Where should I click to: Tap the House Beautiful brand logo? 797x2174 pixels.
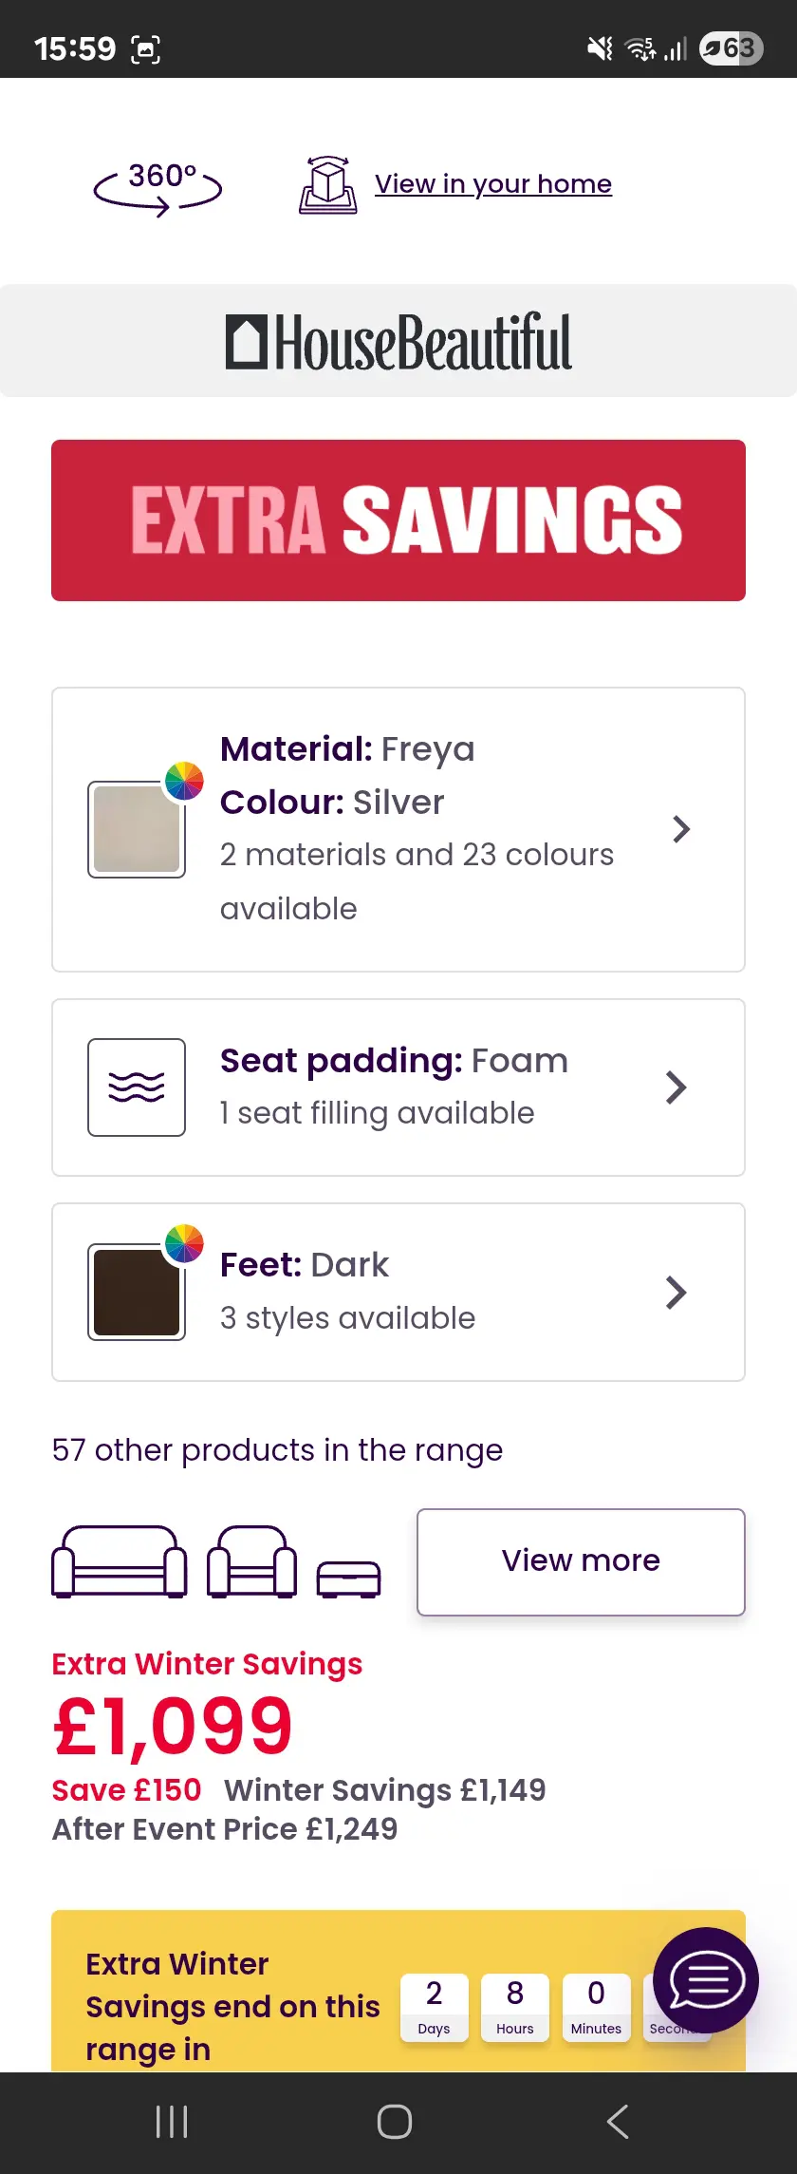(x=398, y=342)
